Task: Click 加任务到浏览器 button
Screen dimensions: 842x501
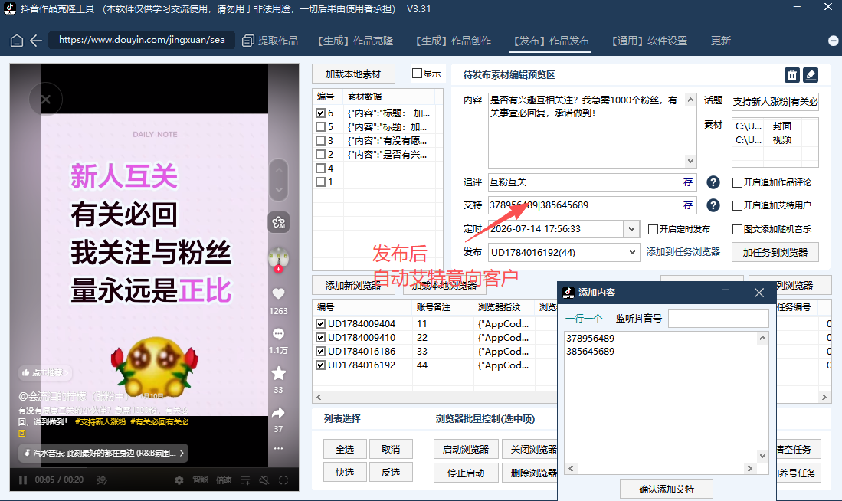Action: [775, 252]
